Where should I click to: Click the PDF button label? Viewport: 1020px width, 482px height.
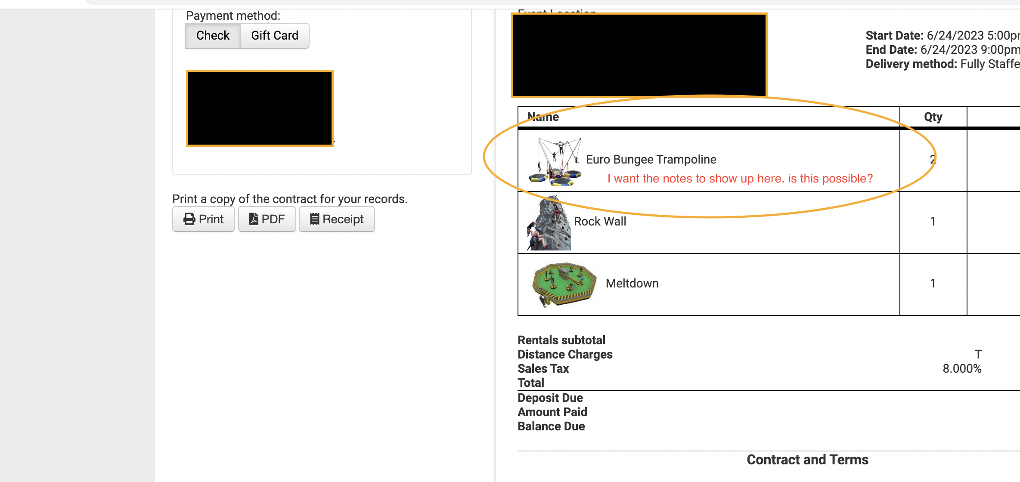coord(273,219)
